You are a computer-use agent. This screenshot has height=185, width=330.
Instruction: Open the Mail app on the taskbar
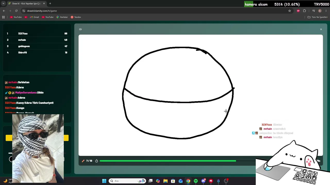click(x=181, y=181)
